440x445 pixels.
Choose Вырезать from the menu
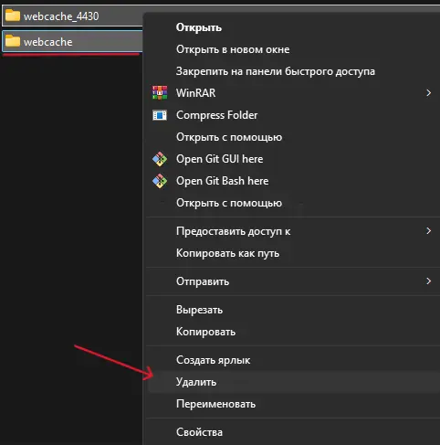tap(199, 310)
